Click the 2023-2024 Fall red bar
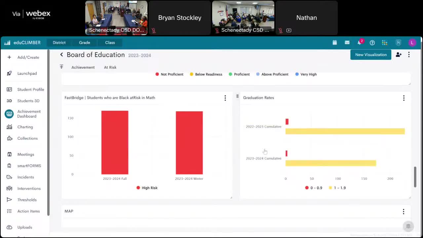This screenshot has height=238, width=423. [x=115, y=142]
